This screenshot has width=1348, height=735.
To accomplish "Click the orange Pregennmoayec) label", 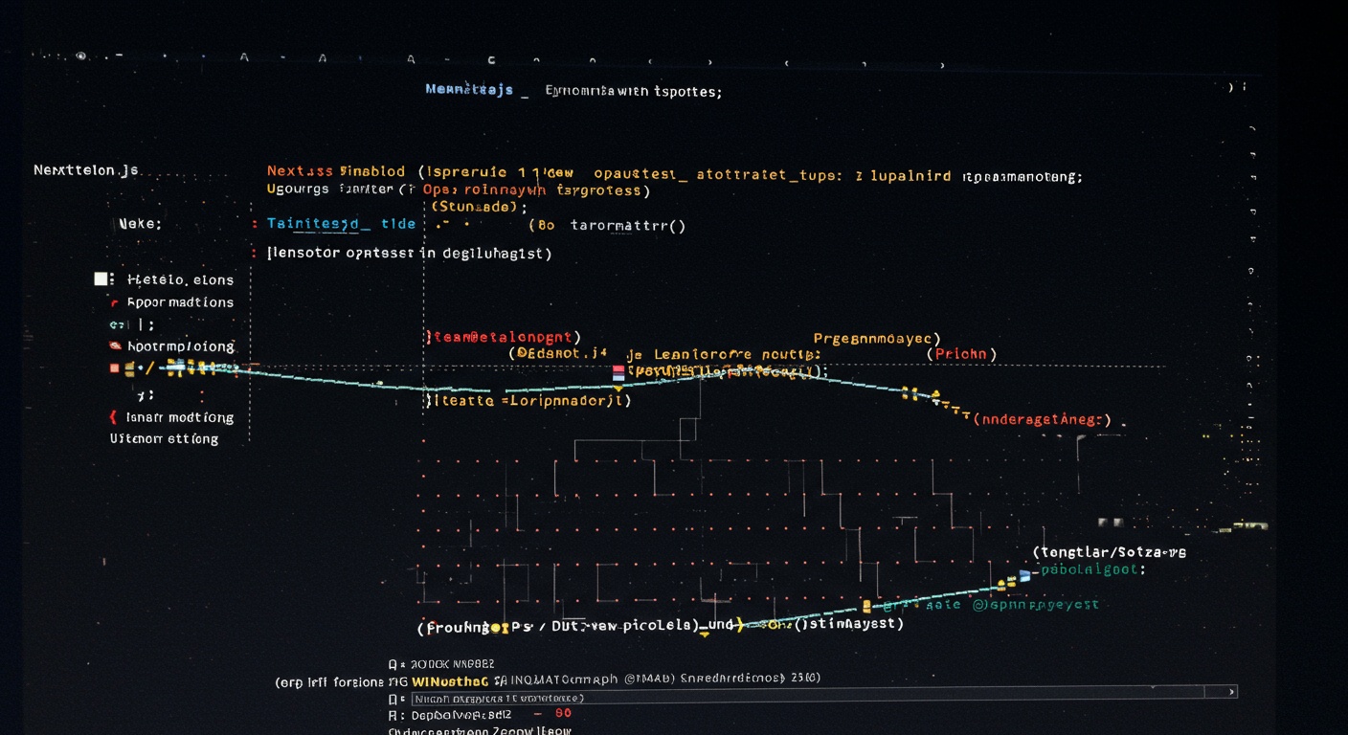I will (x=877, y=339).
